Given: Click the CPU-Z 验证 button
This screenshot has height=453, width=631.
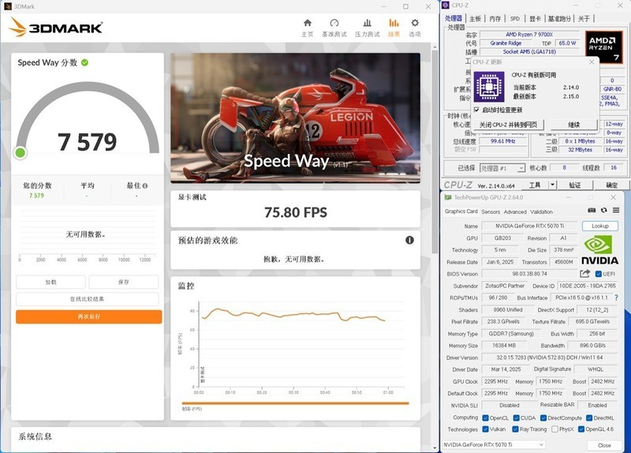Looking at the screenshot, I should [x=575, y=185].
